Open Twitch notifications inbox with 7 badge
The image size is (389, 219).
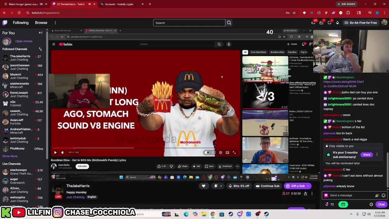click(x=322, y=23)
